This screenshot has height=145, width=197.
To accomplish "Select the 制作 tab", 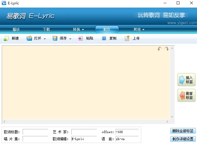I will (107, 29).
